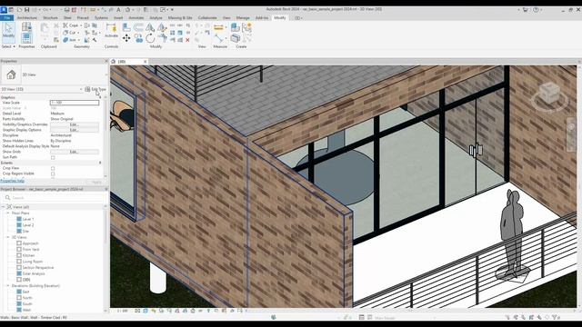This screenshot has width=582, height=327.
Task: Select Level 1 floor plan in Project Browser
Action: pyautogui.click(x=28, y=219)
